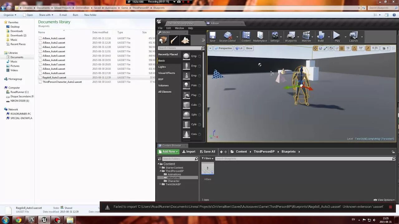Select Ragdoll_Auto3.uasset in Explorer

(x=54, y=77)
